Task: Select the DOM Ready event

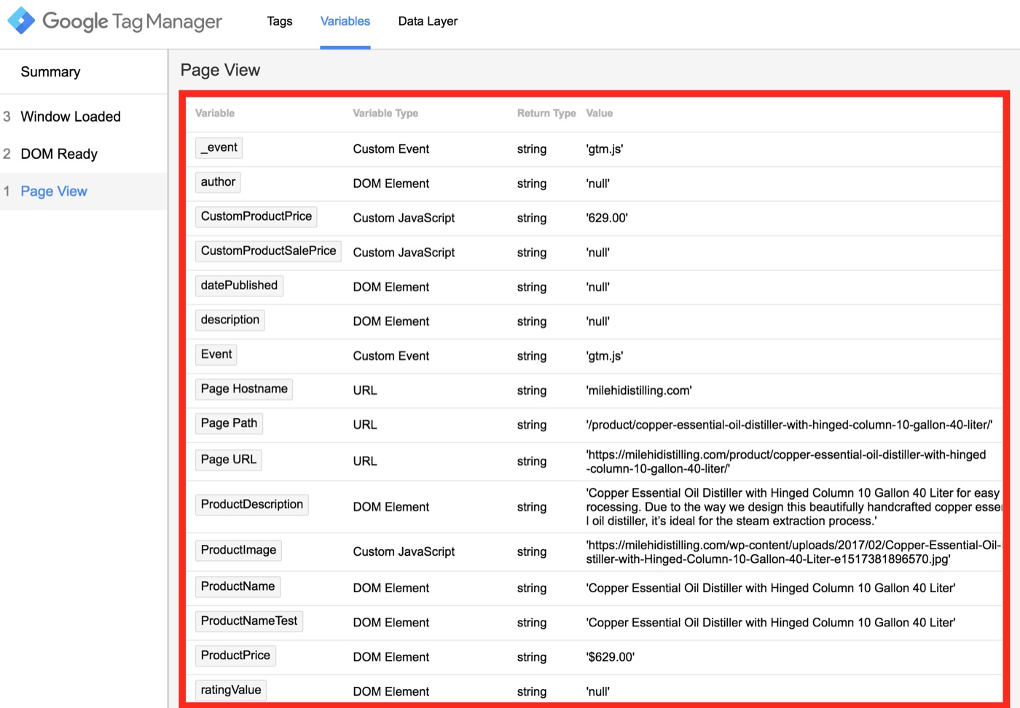Action: point(59,154)
